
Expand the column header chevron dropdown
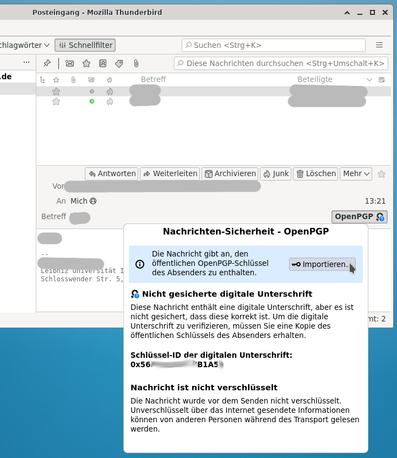click(x=369, y=80)
